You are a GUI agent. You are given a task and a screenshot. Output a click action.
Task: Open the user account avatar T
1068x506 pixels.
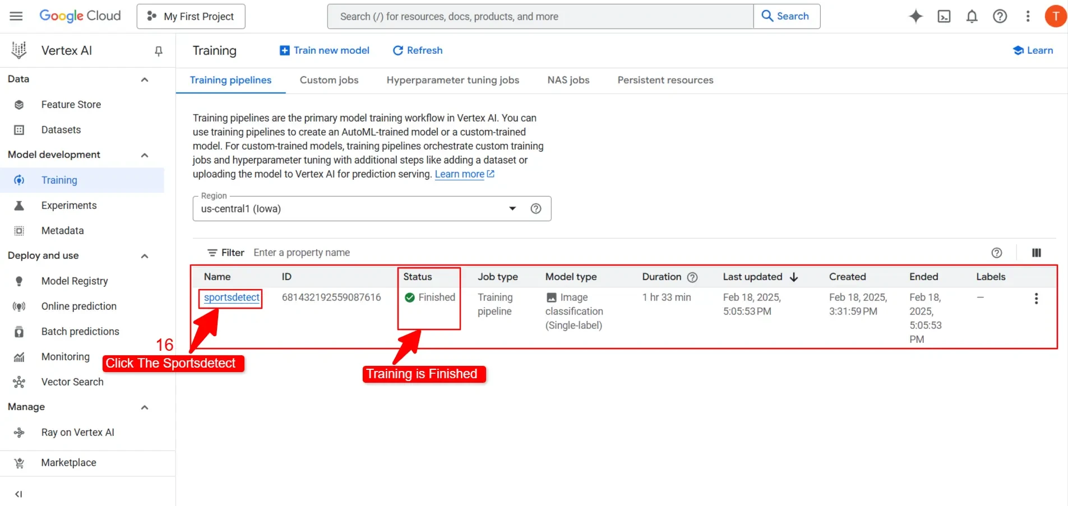click(x=1056, y=16)
